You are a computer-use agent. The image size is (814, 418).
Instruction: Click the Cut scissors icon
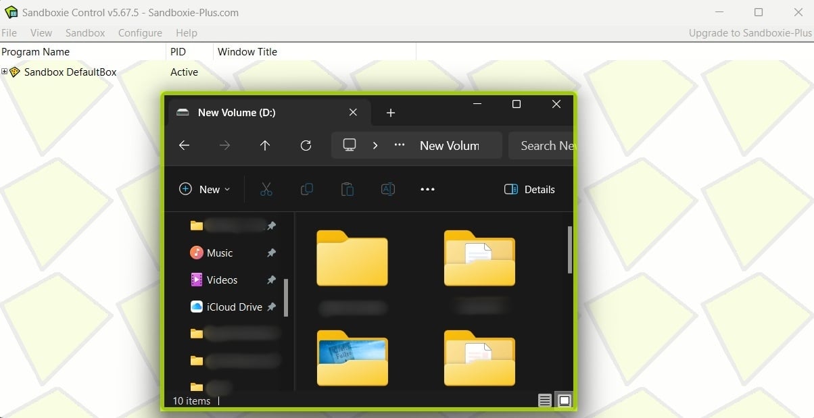click(266, 190)
